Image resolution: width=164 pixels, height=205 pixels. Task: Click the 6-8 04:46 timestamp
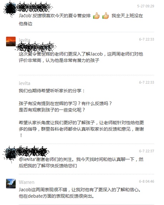146,181
